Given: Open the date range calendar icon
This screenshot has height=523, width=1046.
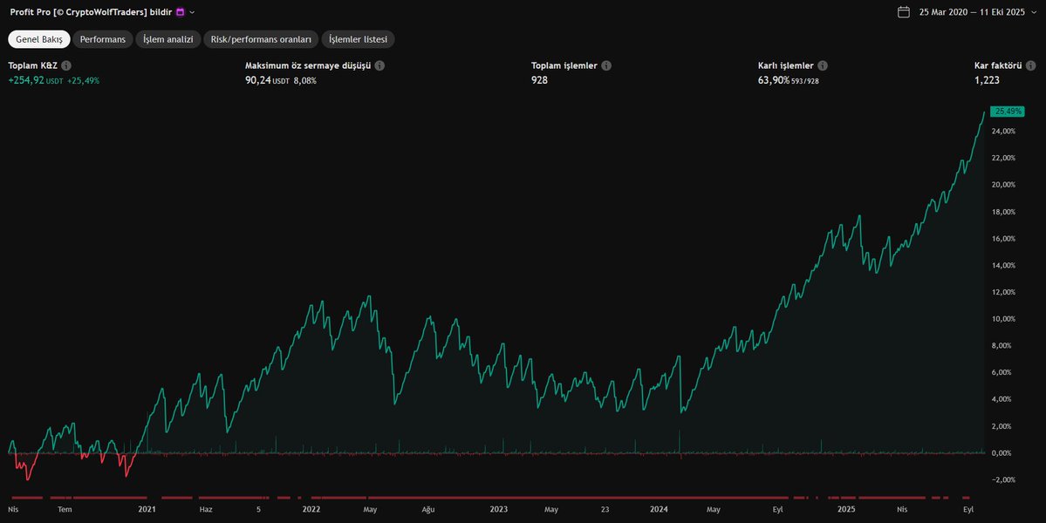Looking at the screenshot, I should [x=903, y=12].
